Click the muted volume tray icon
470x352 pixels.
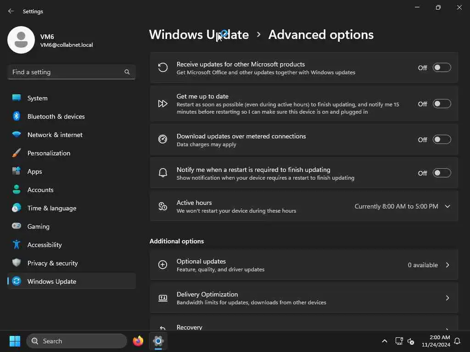pos(411,341)
